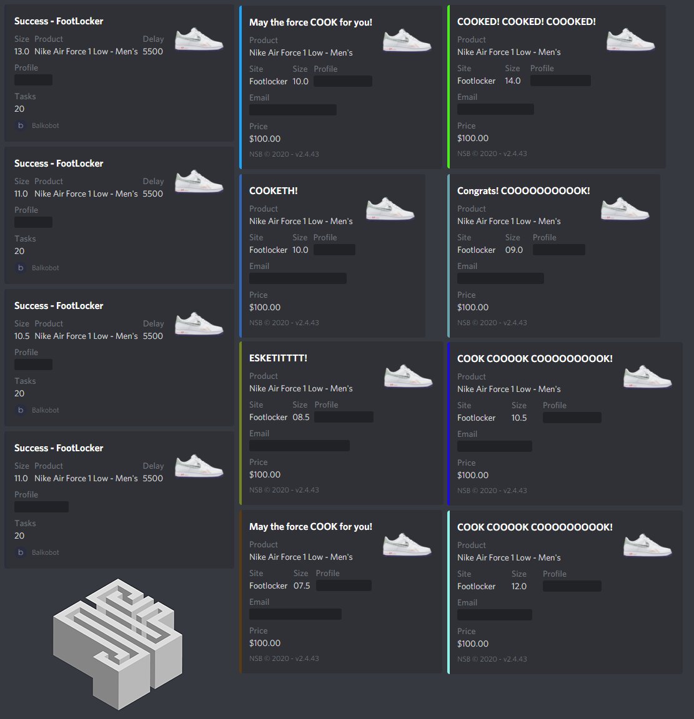Select the COOKETH! title
The image size is (694, 719).
click(x=273, y=191)
